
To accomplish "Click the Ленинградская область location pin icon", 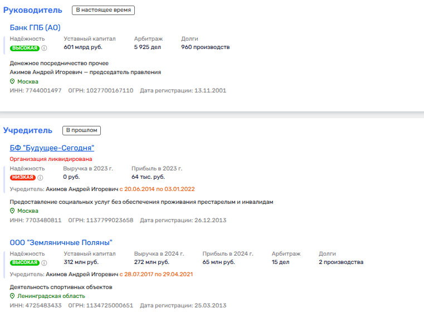I will click(x=12, y=296).
